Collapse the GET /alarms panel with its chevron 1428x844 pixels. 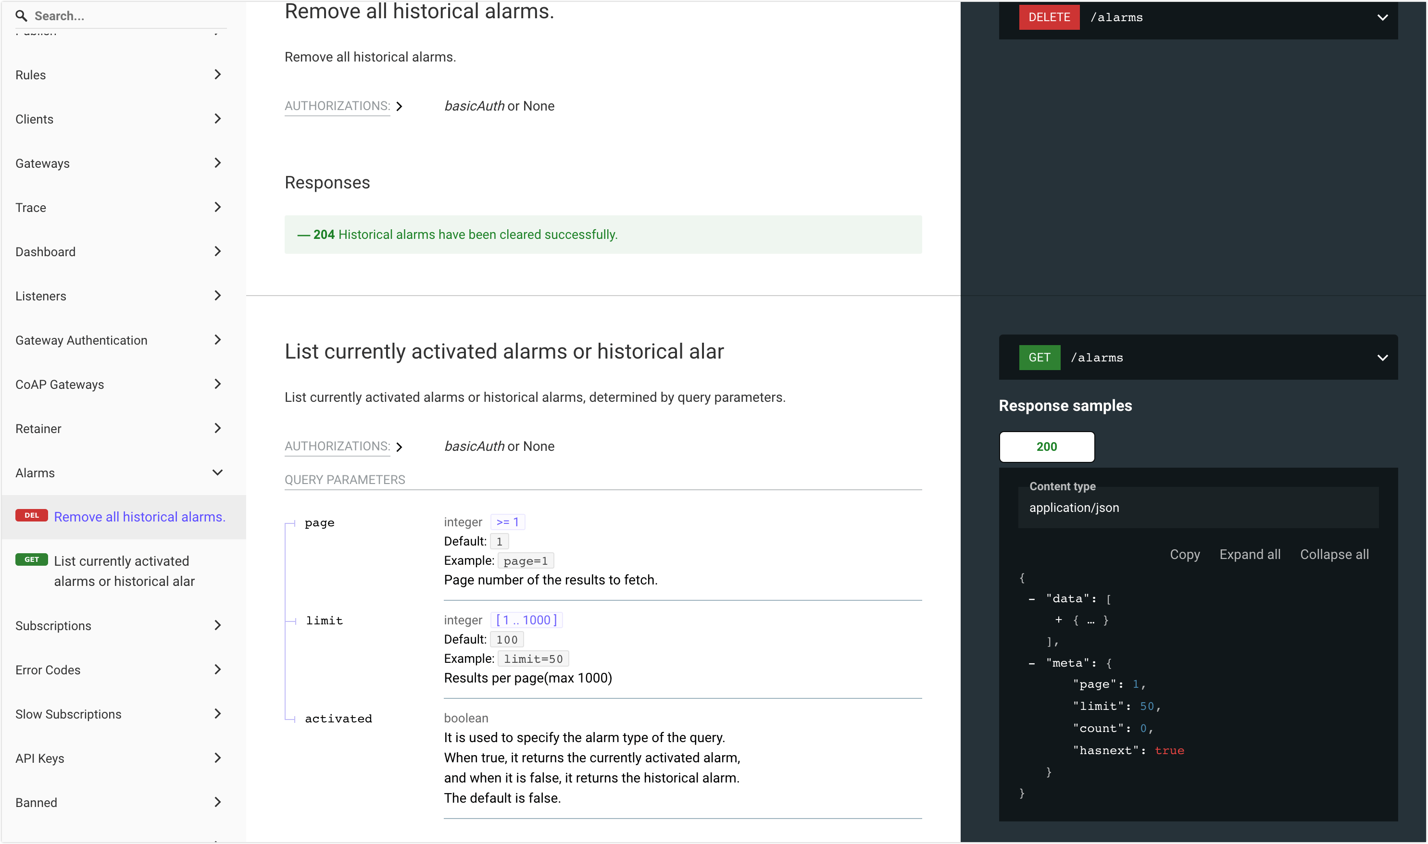(1383, 358)
